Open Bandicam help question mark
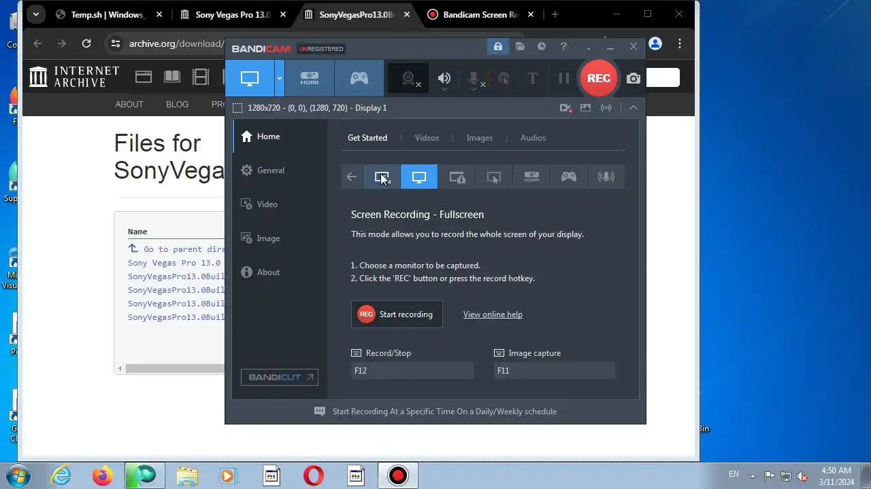 [x=563, y=47]
